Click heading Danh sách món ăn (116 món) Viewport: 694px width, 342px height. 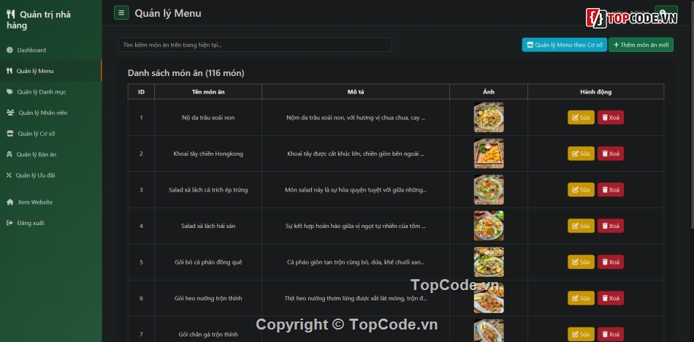point(186,73)
